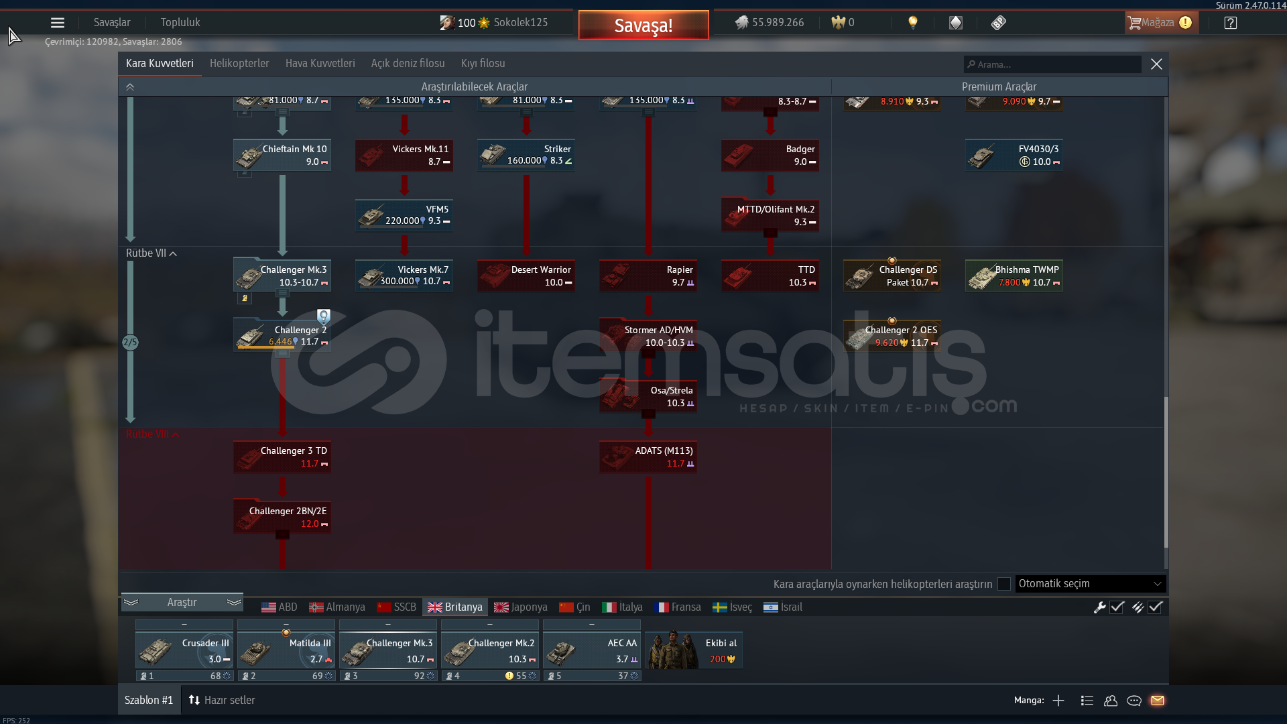Switch to Helikopterler tab

[239, 64]
